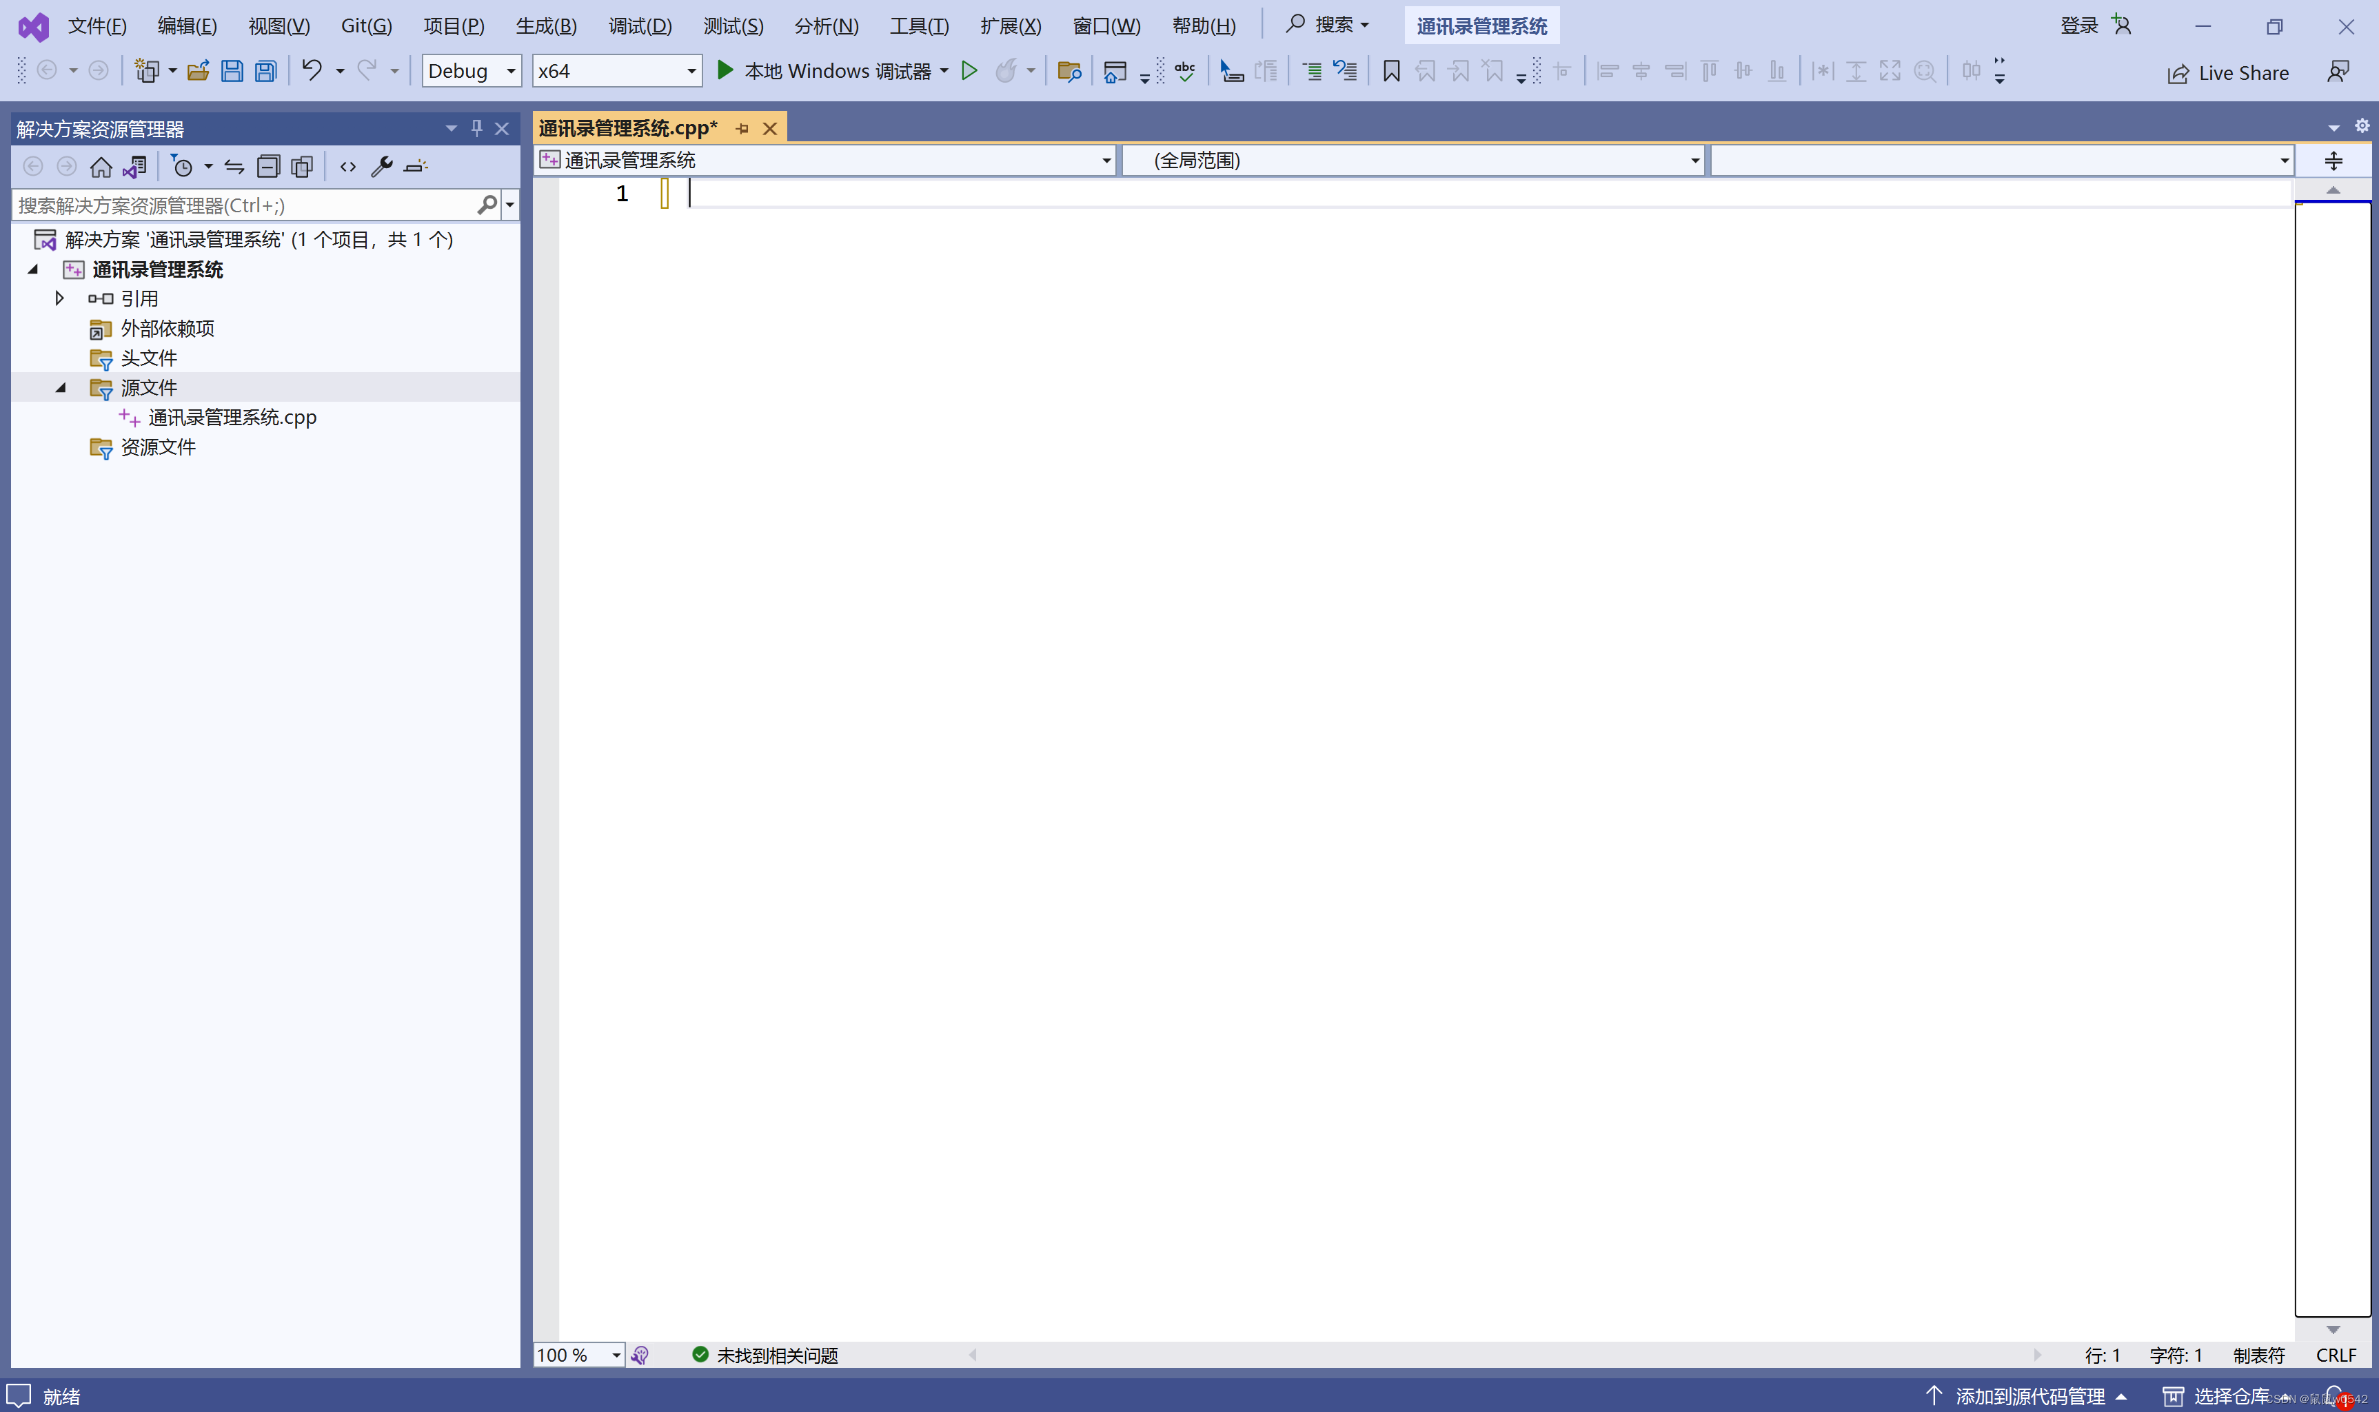Click the split editor window icon

click(2334, 161)
